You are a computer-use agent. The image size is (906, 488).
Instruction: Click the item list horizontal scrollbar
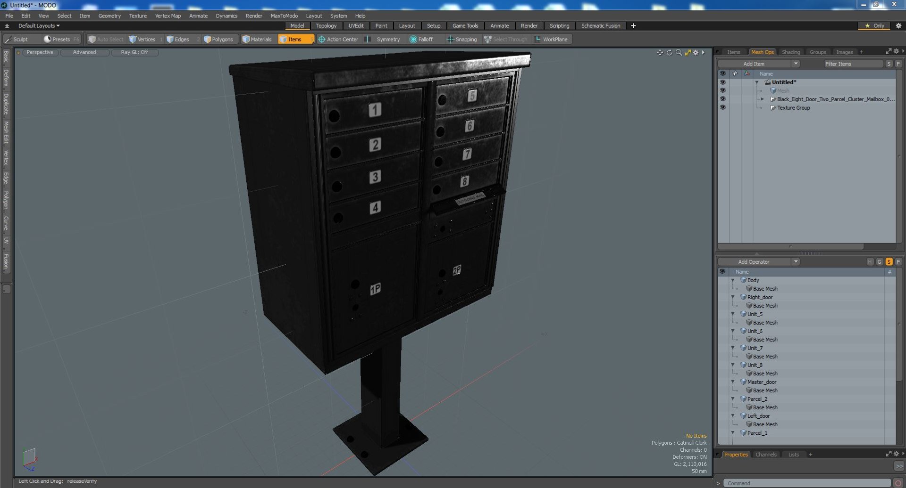tap(791, 246)
